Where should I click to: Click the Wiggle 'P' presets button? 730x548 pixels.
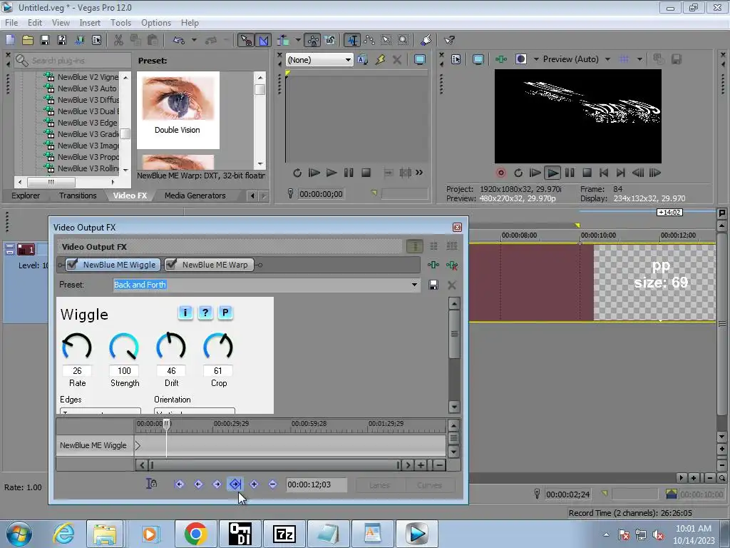point(225,313)
